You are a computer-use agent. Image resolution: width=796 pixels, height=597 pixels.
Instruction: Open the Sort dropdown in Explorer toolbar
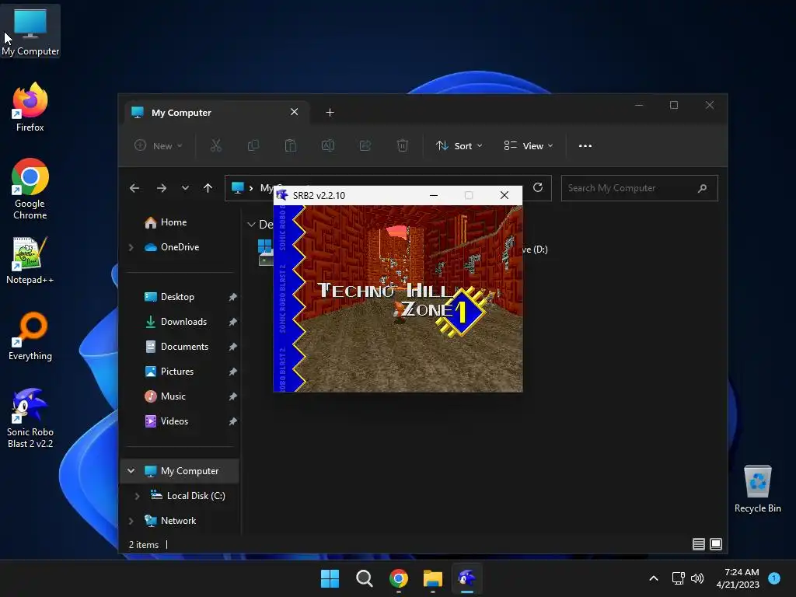[459, 145]
